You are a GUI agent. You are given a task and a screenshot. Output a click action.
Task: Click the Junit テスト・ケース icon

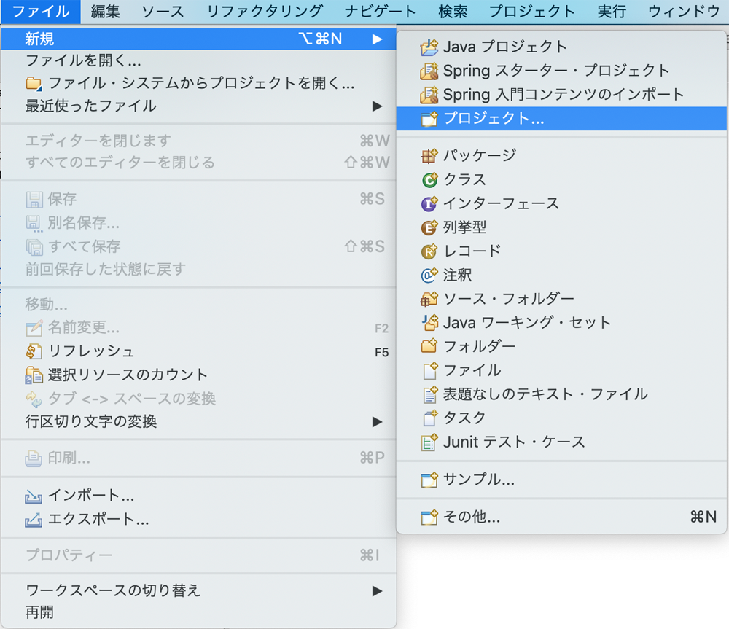click(x=429, y=442)
